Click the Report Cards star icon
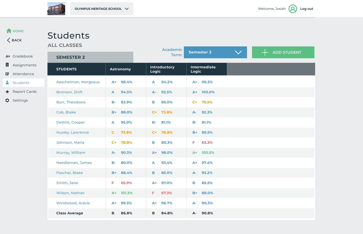The image size is (363, 234). (7, 92)
